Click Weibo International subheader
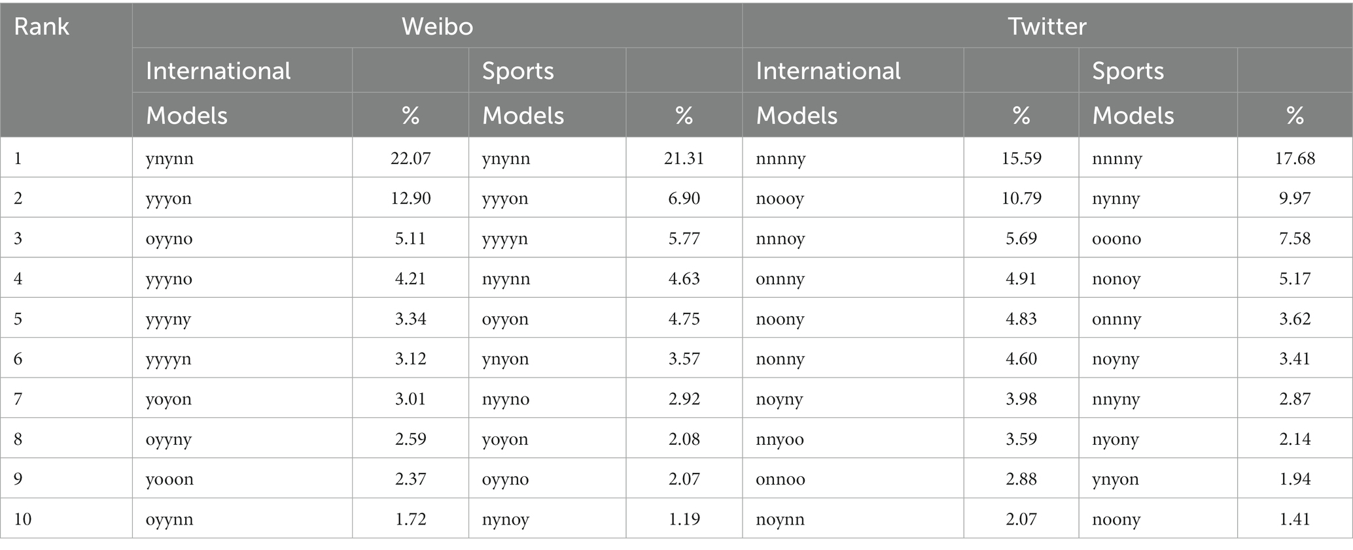 pos(242,70)
